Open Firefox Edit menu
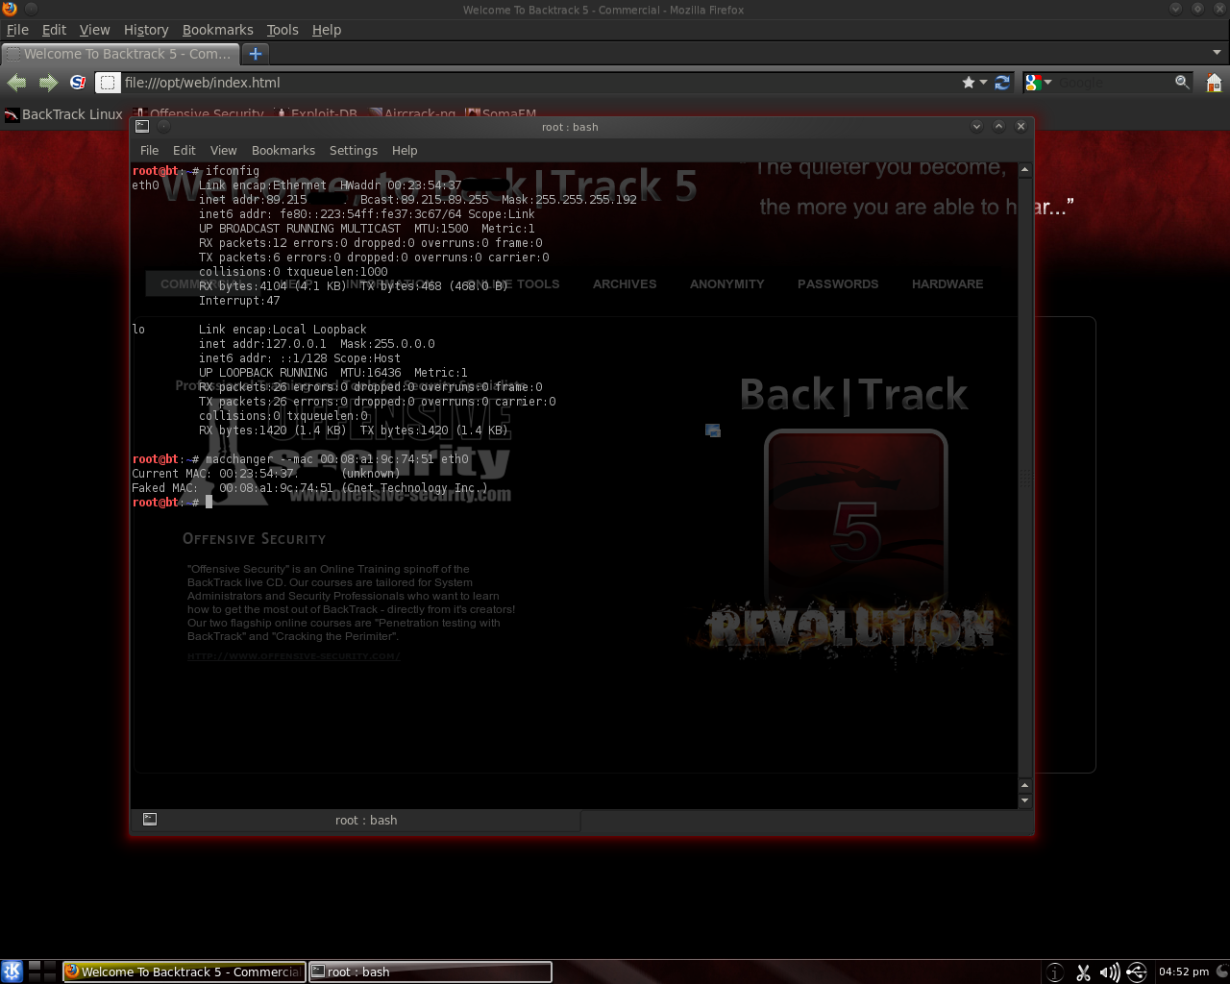Image resolution: width=1230 pixels, height=984 pixels. click(x=54, y=30)
